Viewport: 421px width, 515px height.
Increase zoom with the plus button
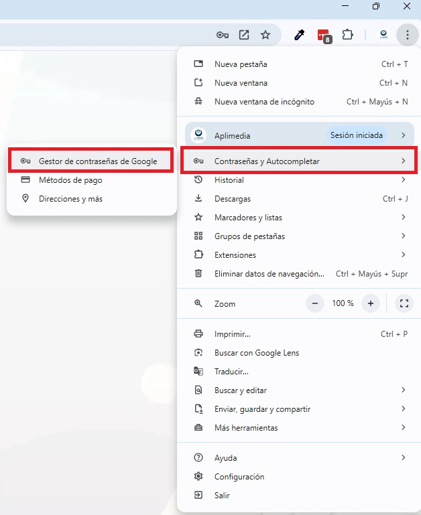(370, 303)
